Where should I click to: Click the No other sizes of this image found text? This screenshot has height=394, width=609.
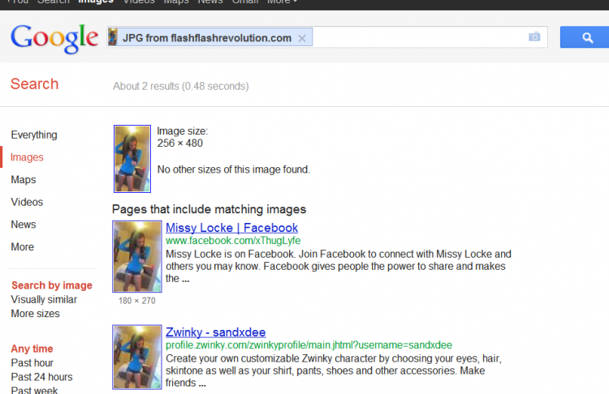(233, 169)
